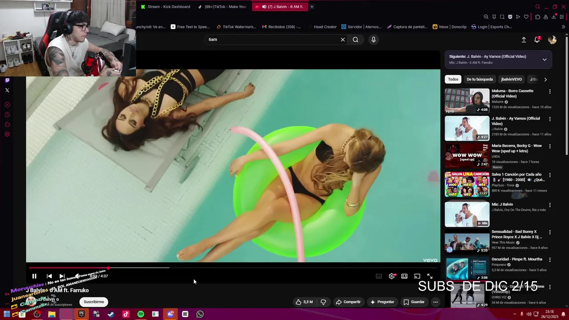Open the 'Inbox | Donoclip' bookmark
The image size is (569, 320).
tap(449, 27)
